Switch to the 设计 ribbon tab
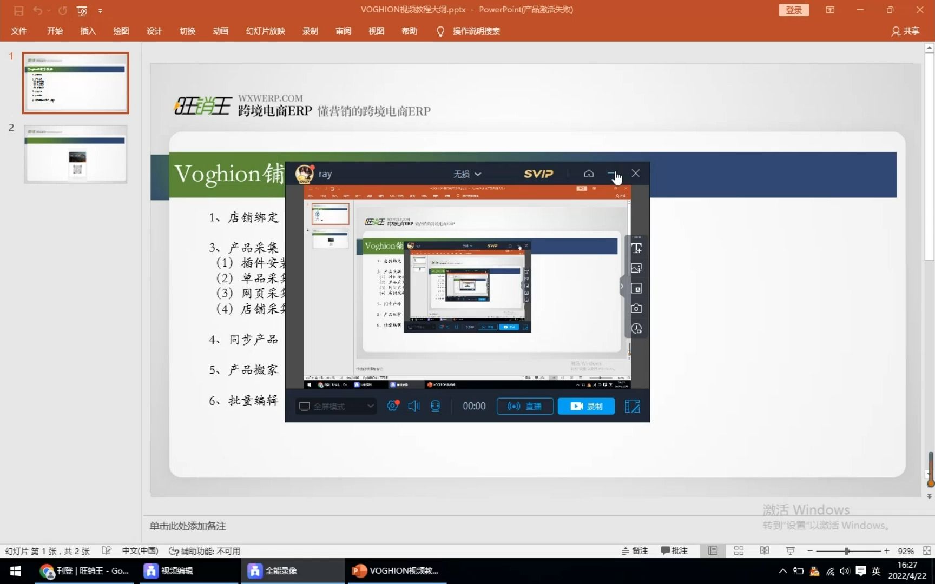This screenshot has height=584, width=935. pos(154,31)
